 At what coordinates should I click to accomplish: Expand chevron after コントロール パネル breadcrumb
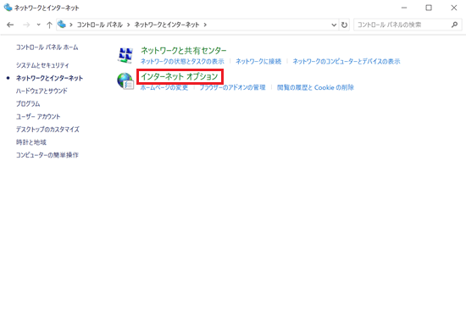coord(129,25)
